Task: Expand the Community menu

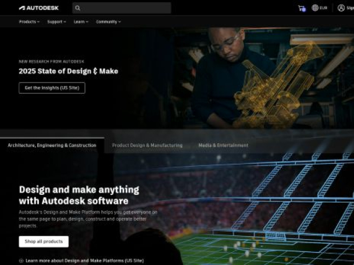Action: tap(109, 22)
